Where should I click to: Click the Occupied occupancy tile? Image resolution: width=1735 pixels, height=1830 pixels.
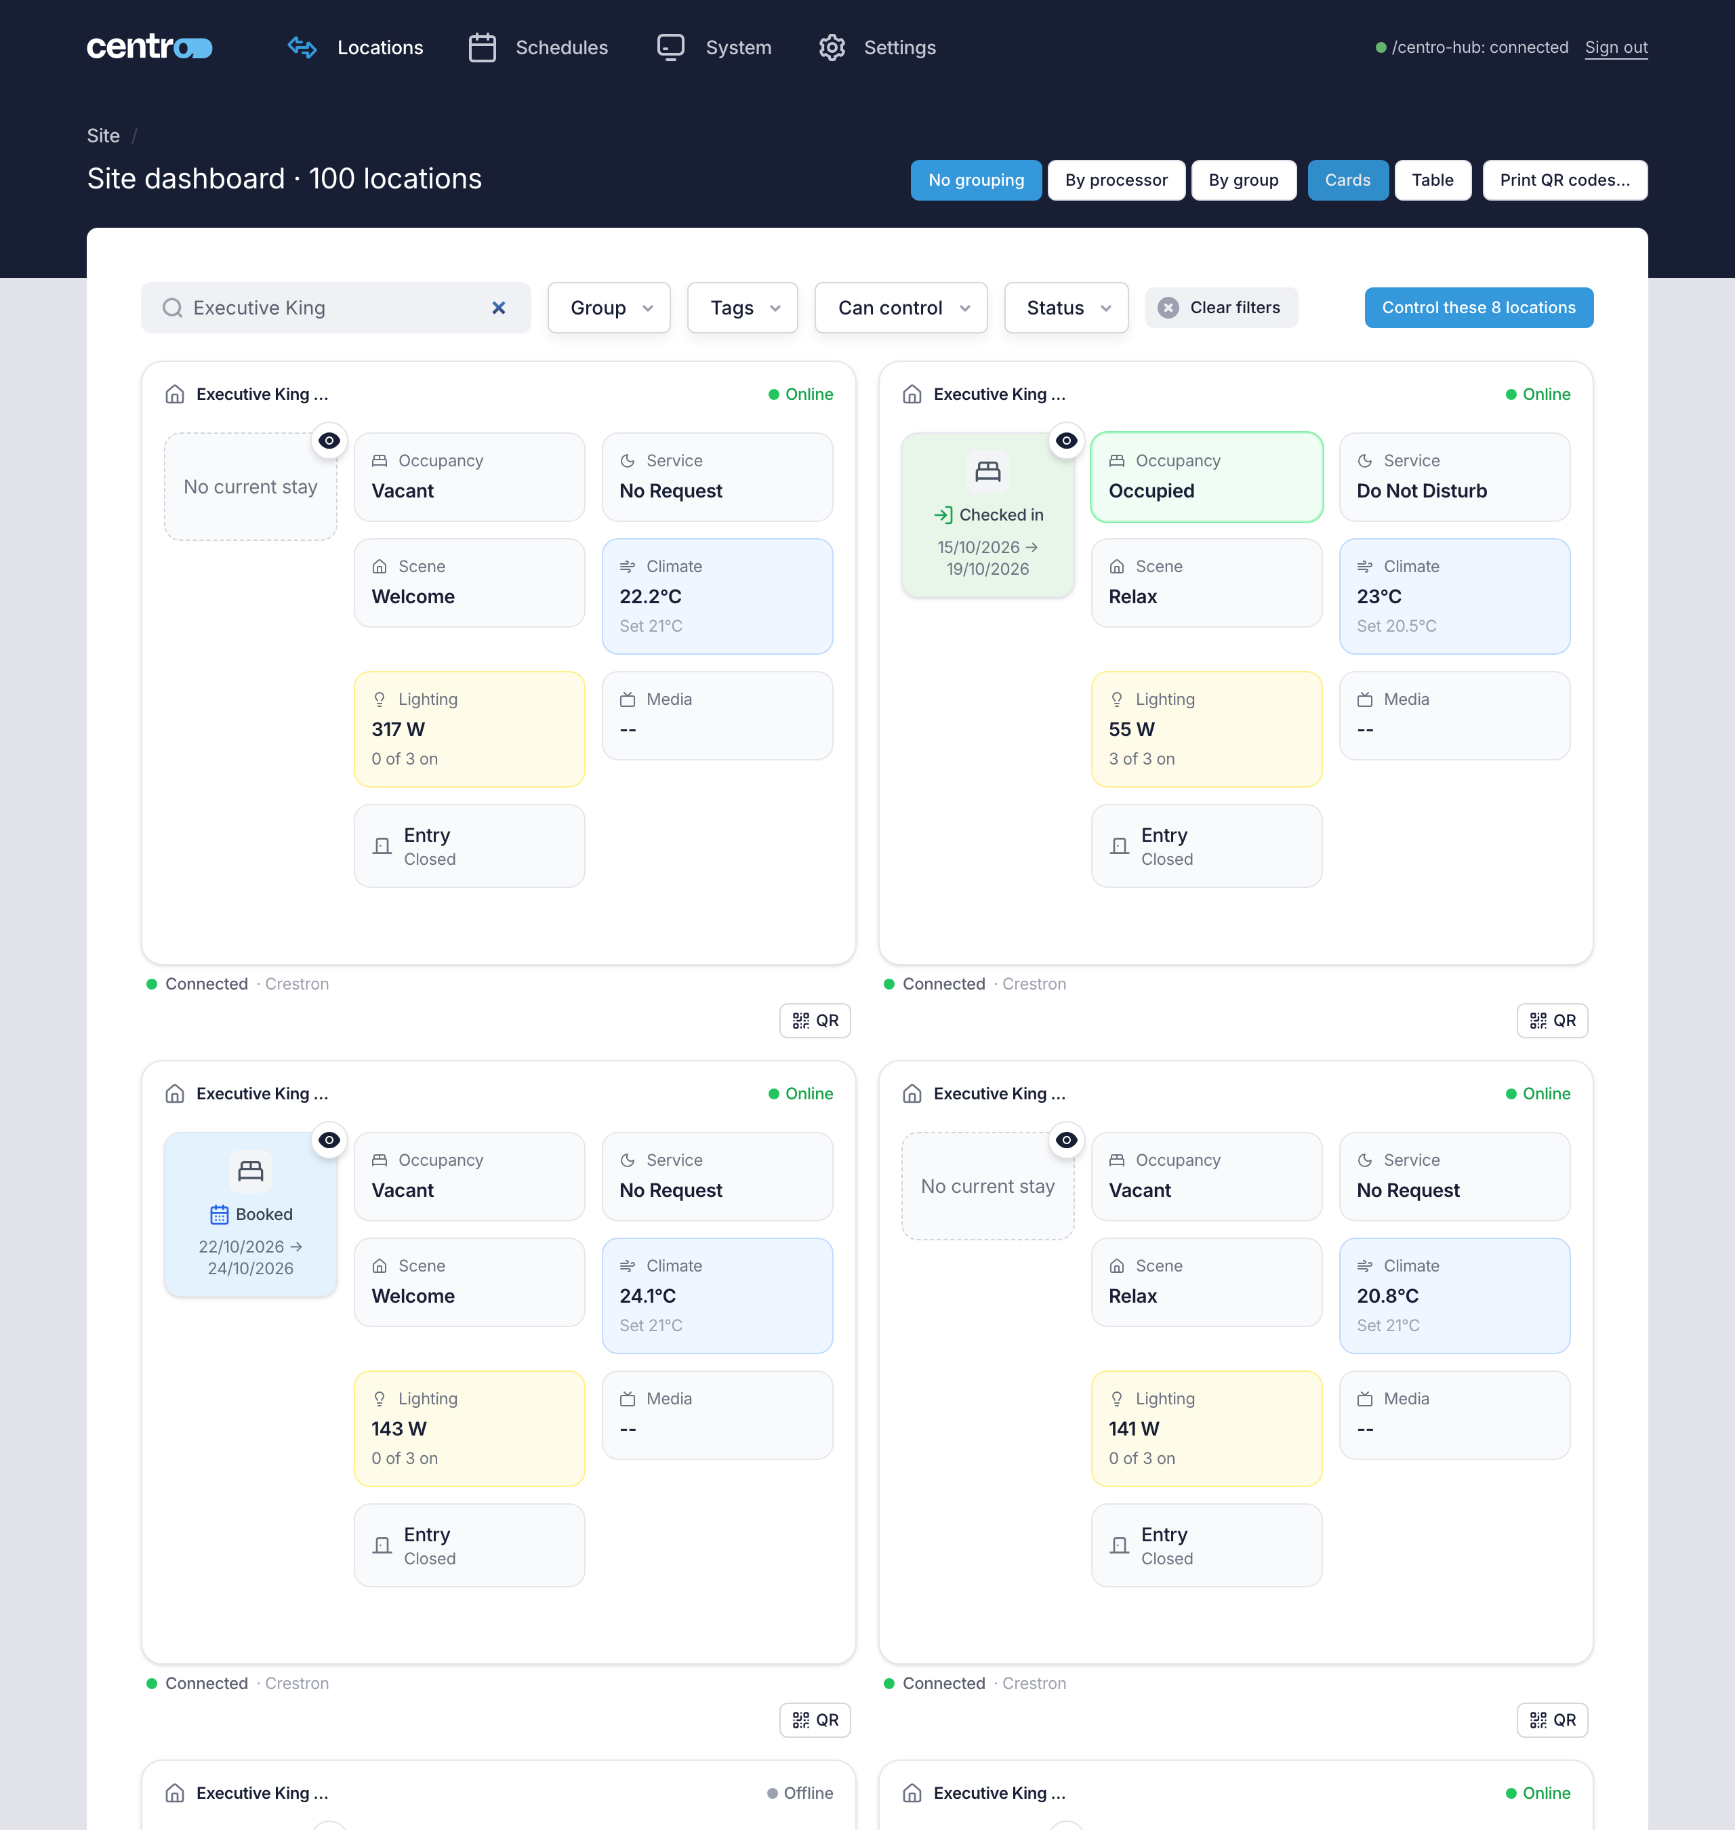pos(1207,477)
